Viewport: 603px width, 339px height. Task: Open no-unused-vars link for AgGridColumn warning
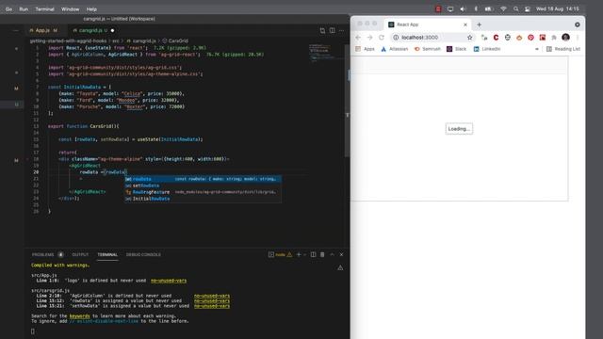click(212, 296)
